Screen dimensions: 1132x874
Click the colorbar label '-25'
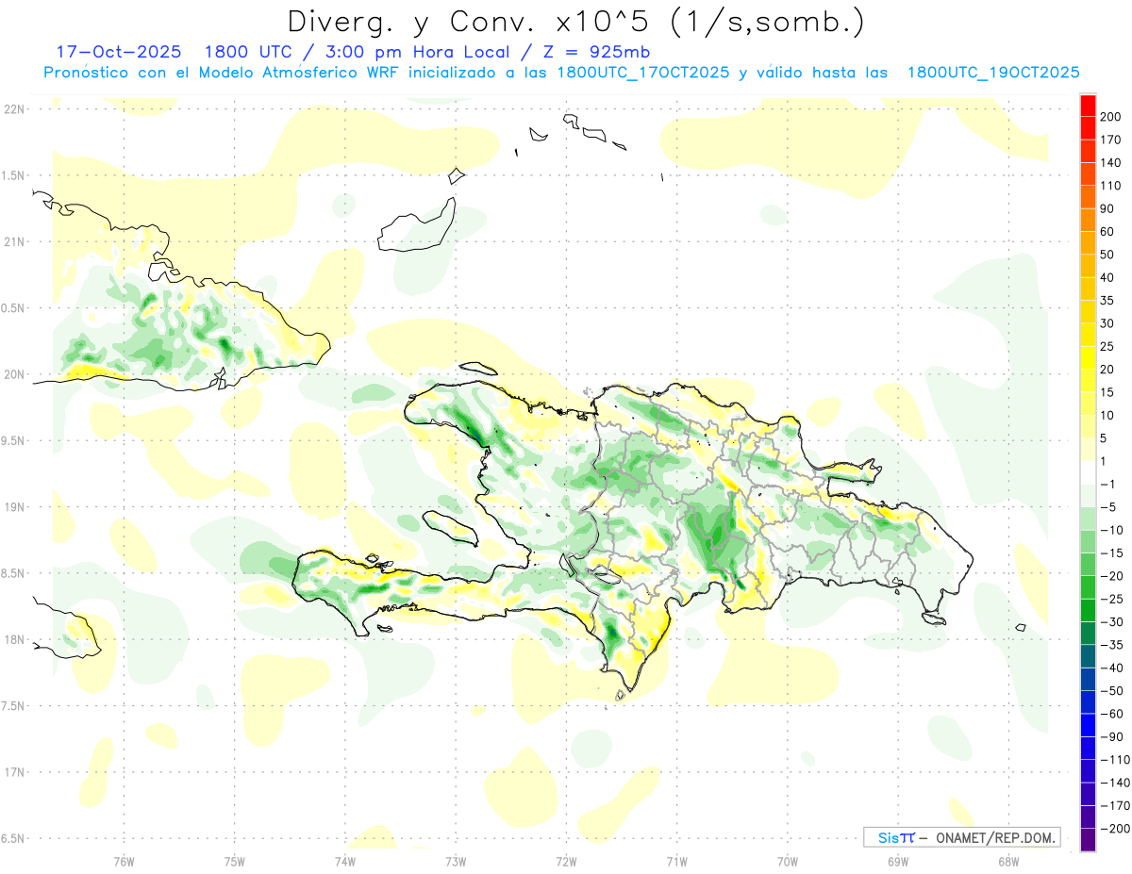[1111, 599]
